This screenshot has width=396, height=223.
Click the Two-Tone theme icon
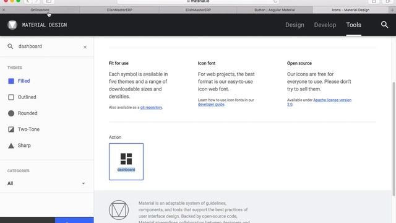[x=11, y=129]
